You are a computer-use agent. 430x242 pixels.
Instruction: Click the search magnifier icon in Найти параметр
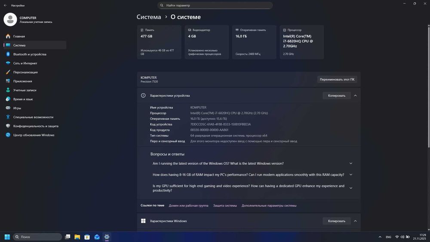pos(162,5)
